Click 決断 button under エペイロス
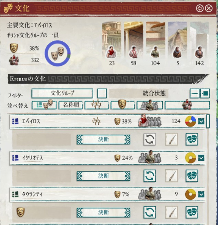 (x=103, y=139)
